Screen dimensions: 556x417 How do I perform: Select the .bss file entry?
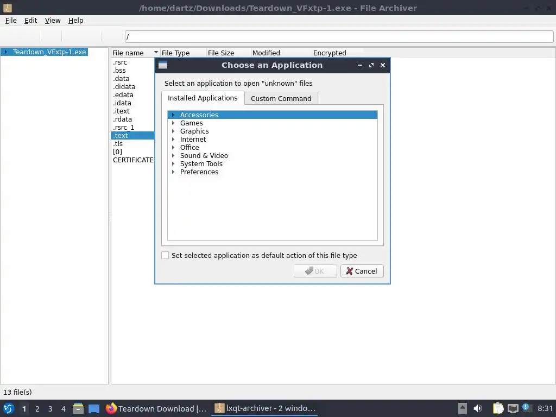(119, 71)
